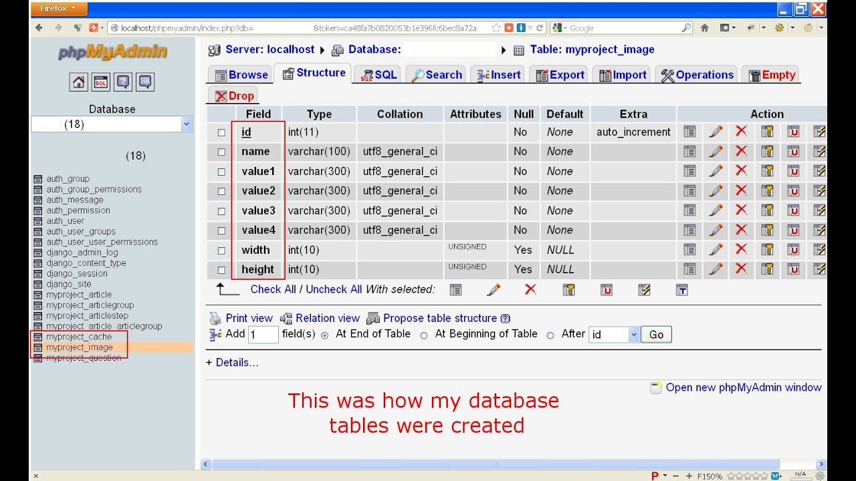856x481 pixels.
Task: Open phpMyAdmin documentation question-mark icon
Action: pyautogui.click(x=123, y=82)
